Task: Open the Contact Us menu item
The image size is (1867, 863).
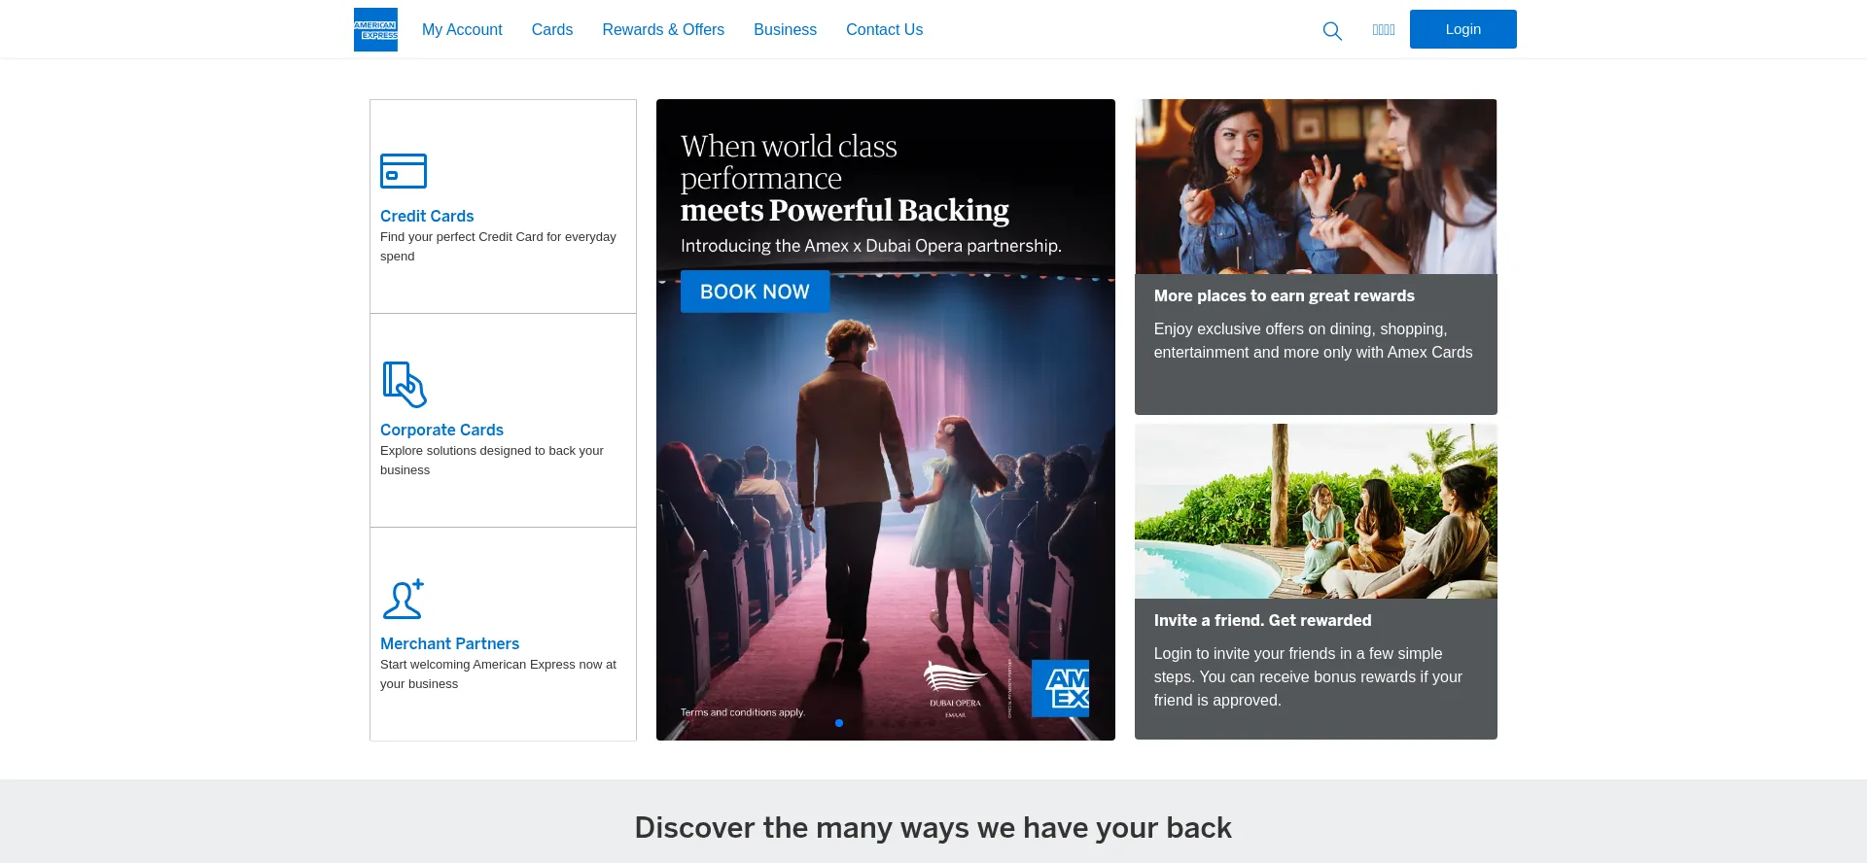Action: click(884, 29)
